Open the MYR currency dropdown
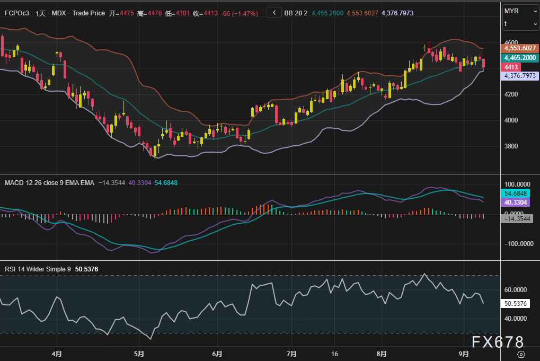The image size is (540, 361). click(520, 11)
